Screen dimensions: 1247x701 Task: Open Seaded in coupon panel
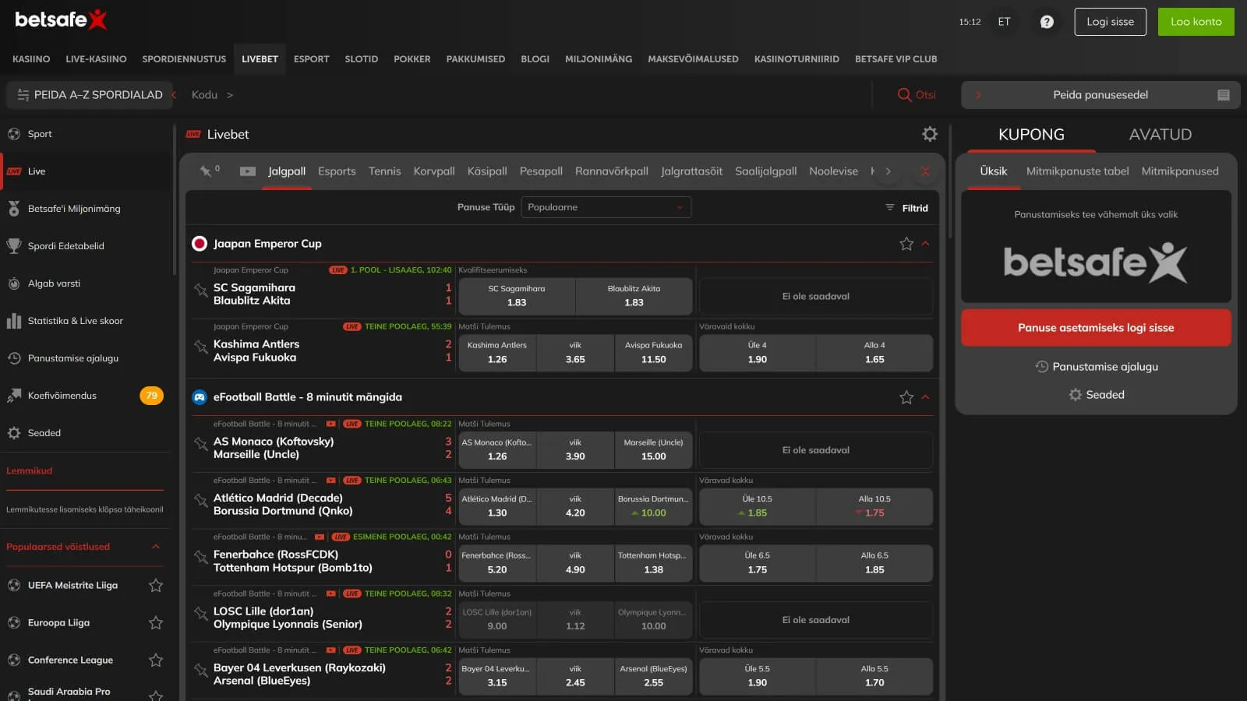pos(1096,395)
